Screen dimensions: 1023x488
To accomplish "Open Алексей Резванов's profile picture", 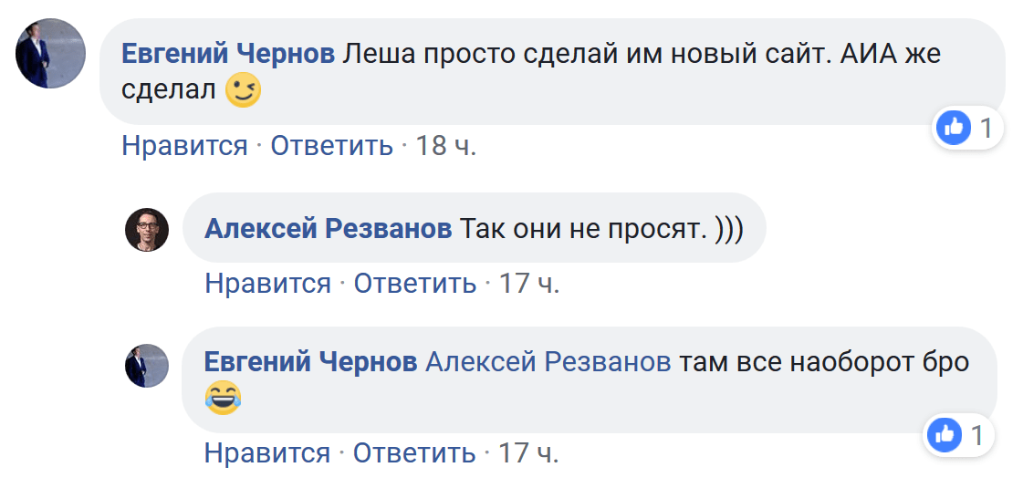I will [x=147, y=229].
